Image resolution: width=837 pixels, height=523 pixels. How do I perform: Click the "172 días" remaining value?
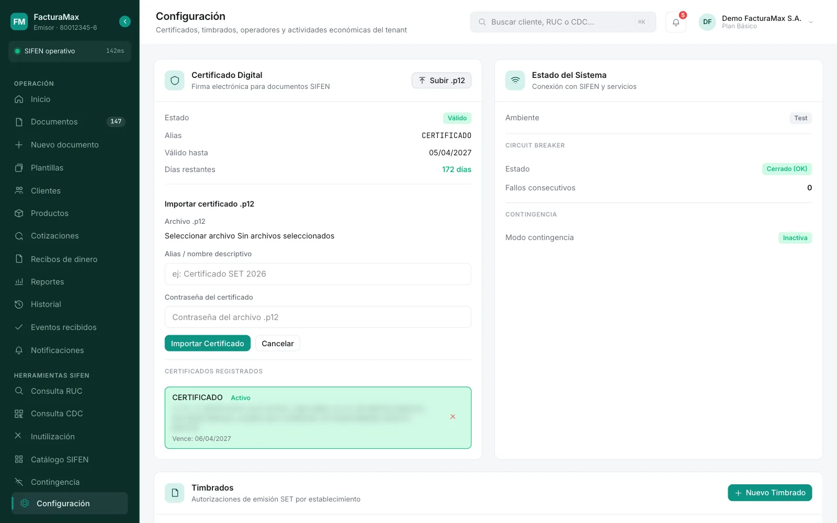pos(457,169)
